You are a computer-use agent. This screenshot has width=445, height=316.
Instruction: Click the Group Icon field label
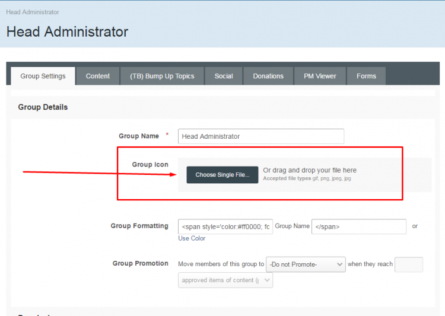click(150, 164)
